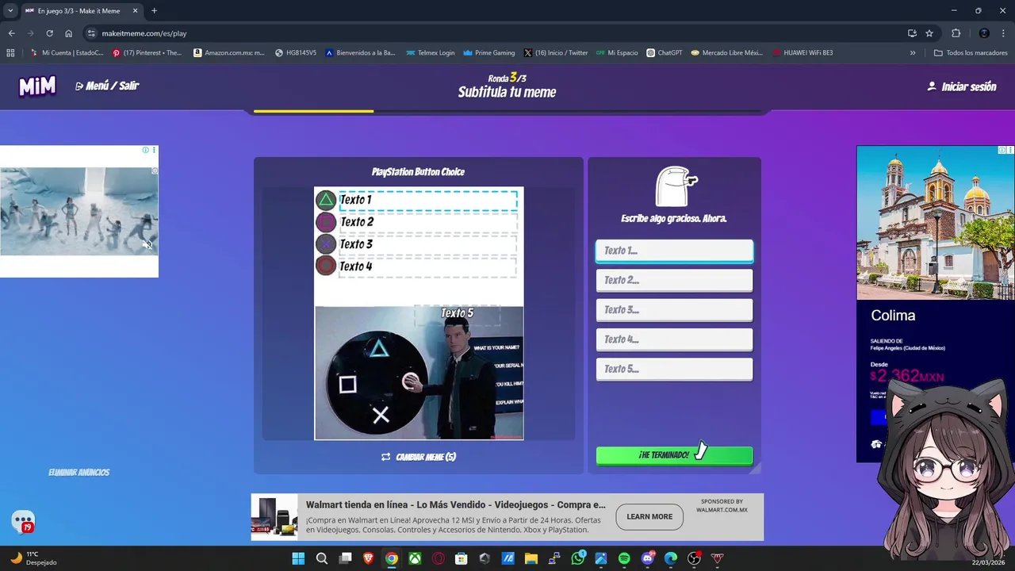Open the weather widget showing 11°C
This screenshot has height=571, width=1015.
pyautogui.click(x=33, y=558)
